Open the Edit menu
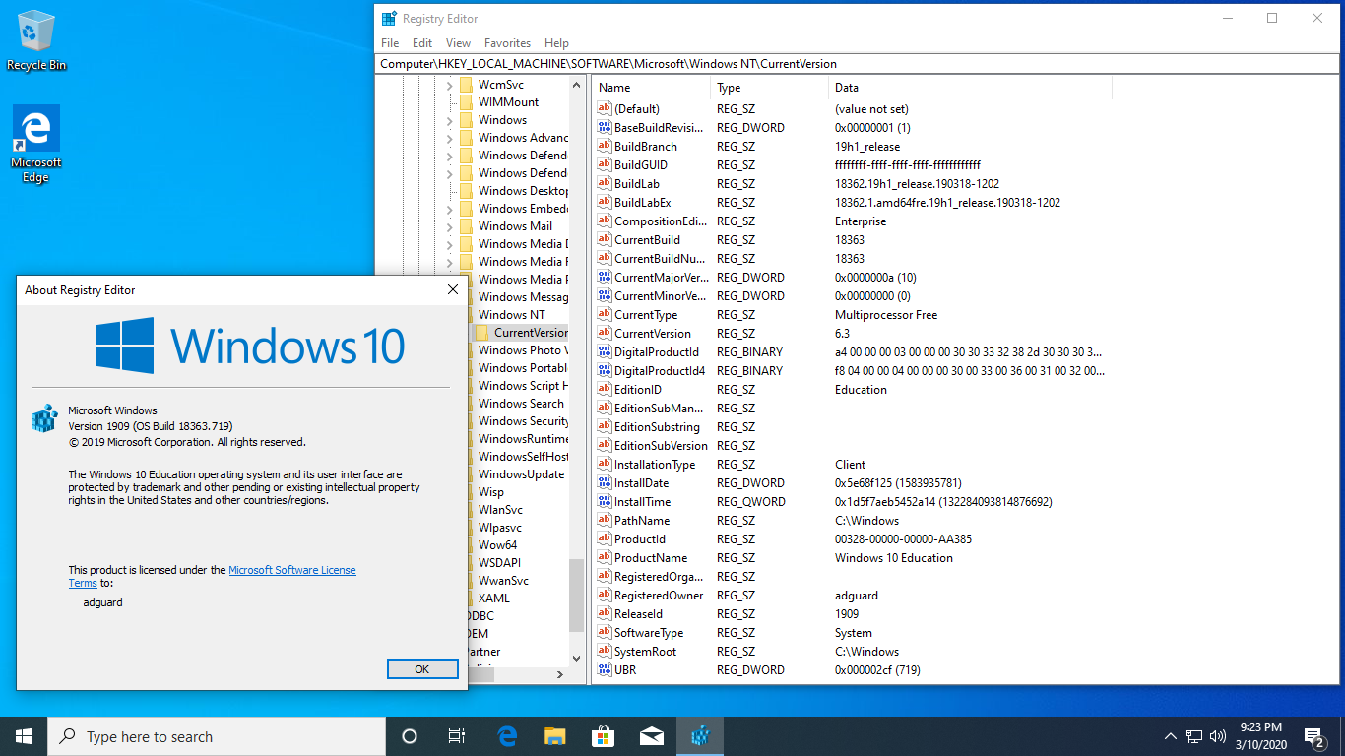This screenshot has height=756, width=1345. point(422,43)
